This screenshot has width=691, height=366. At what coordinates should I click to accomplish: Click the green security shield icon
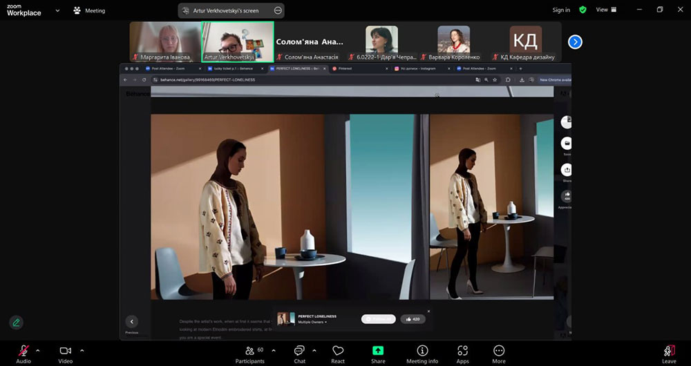pyautogui.click(x=583, y=10)
